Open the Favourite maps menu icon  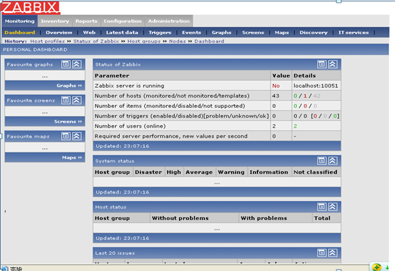tap(66, 136)
